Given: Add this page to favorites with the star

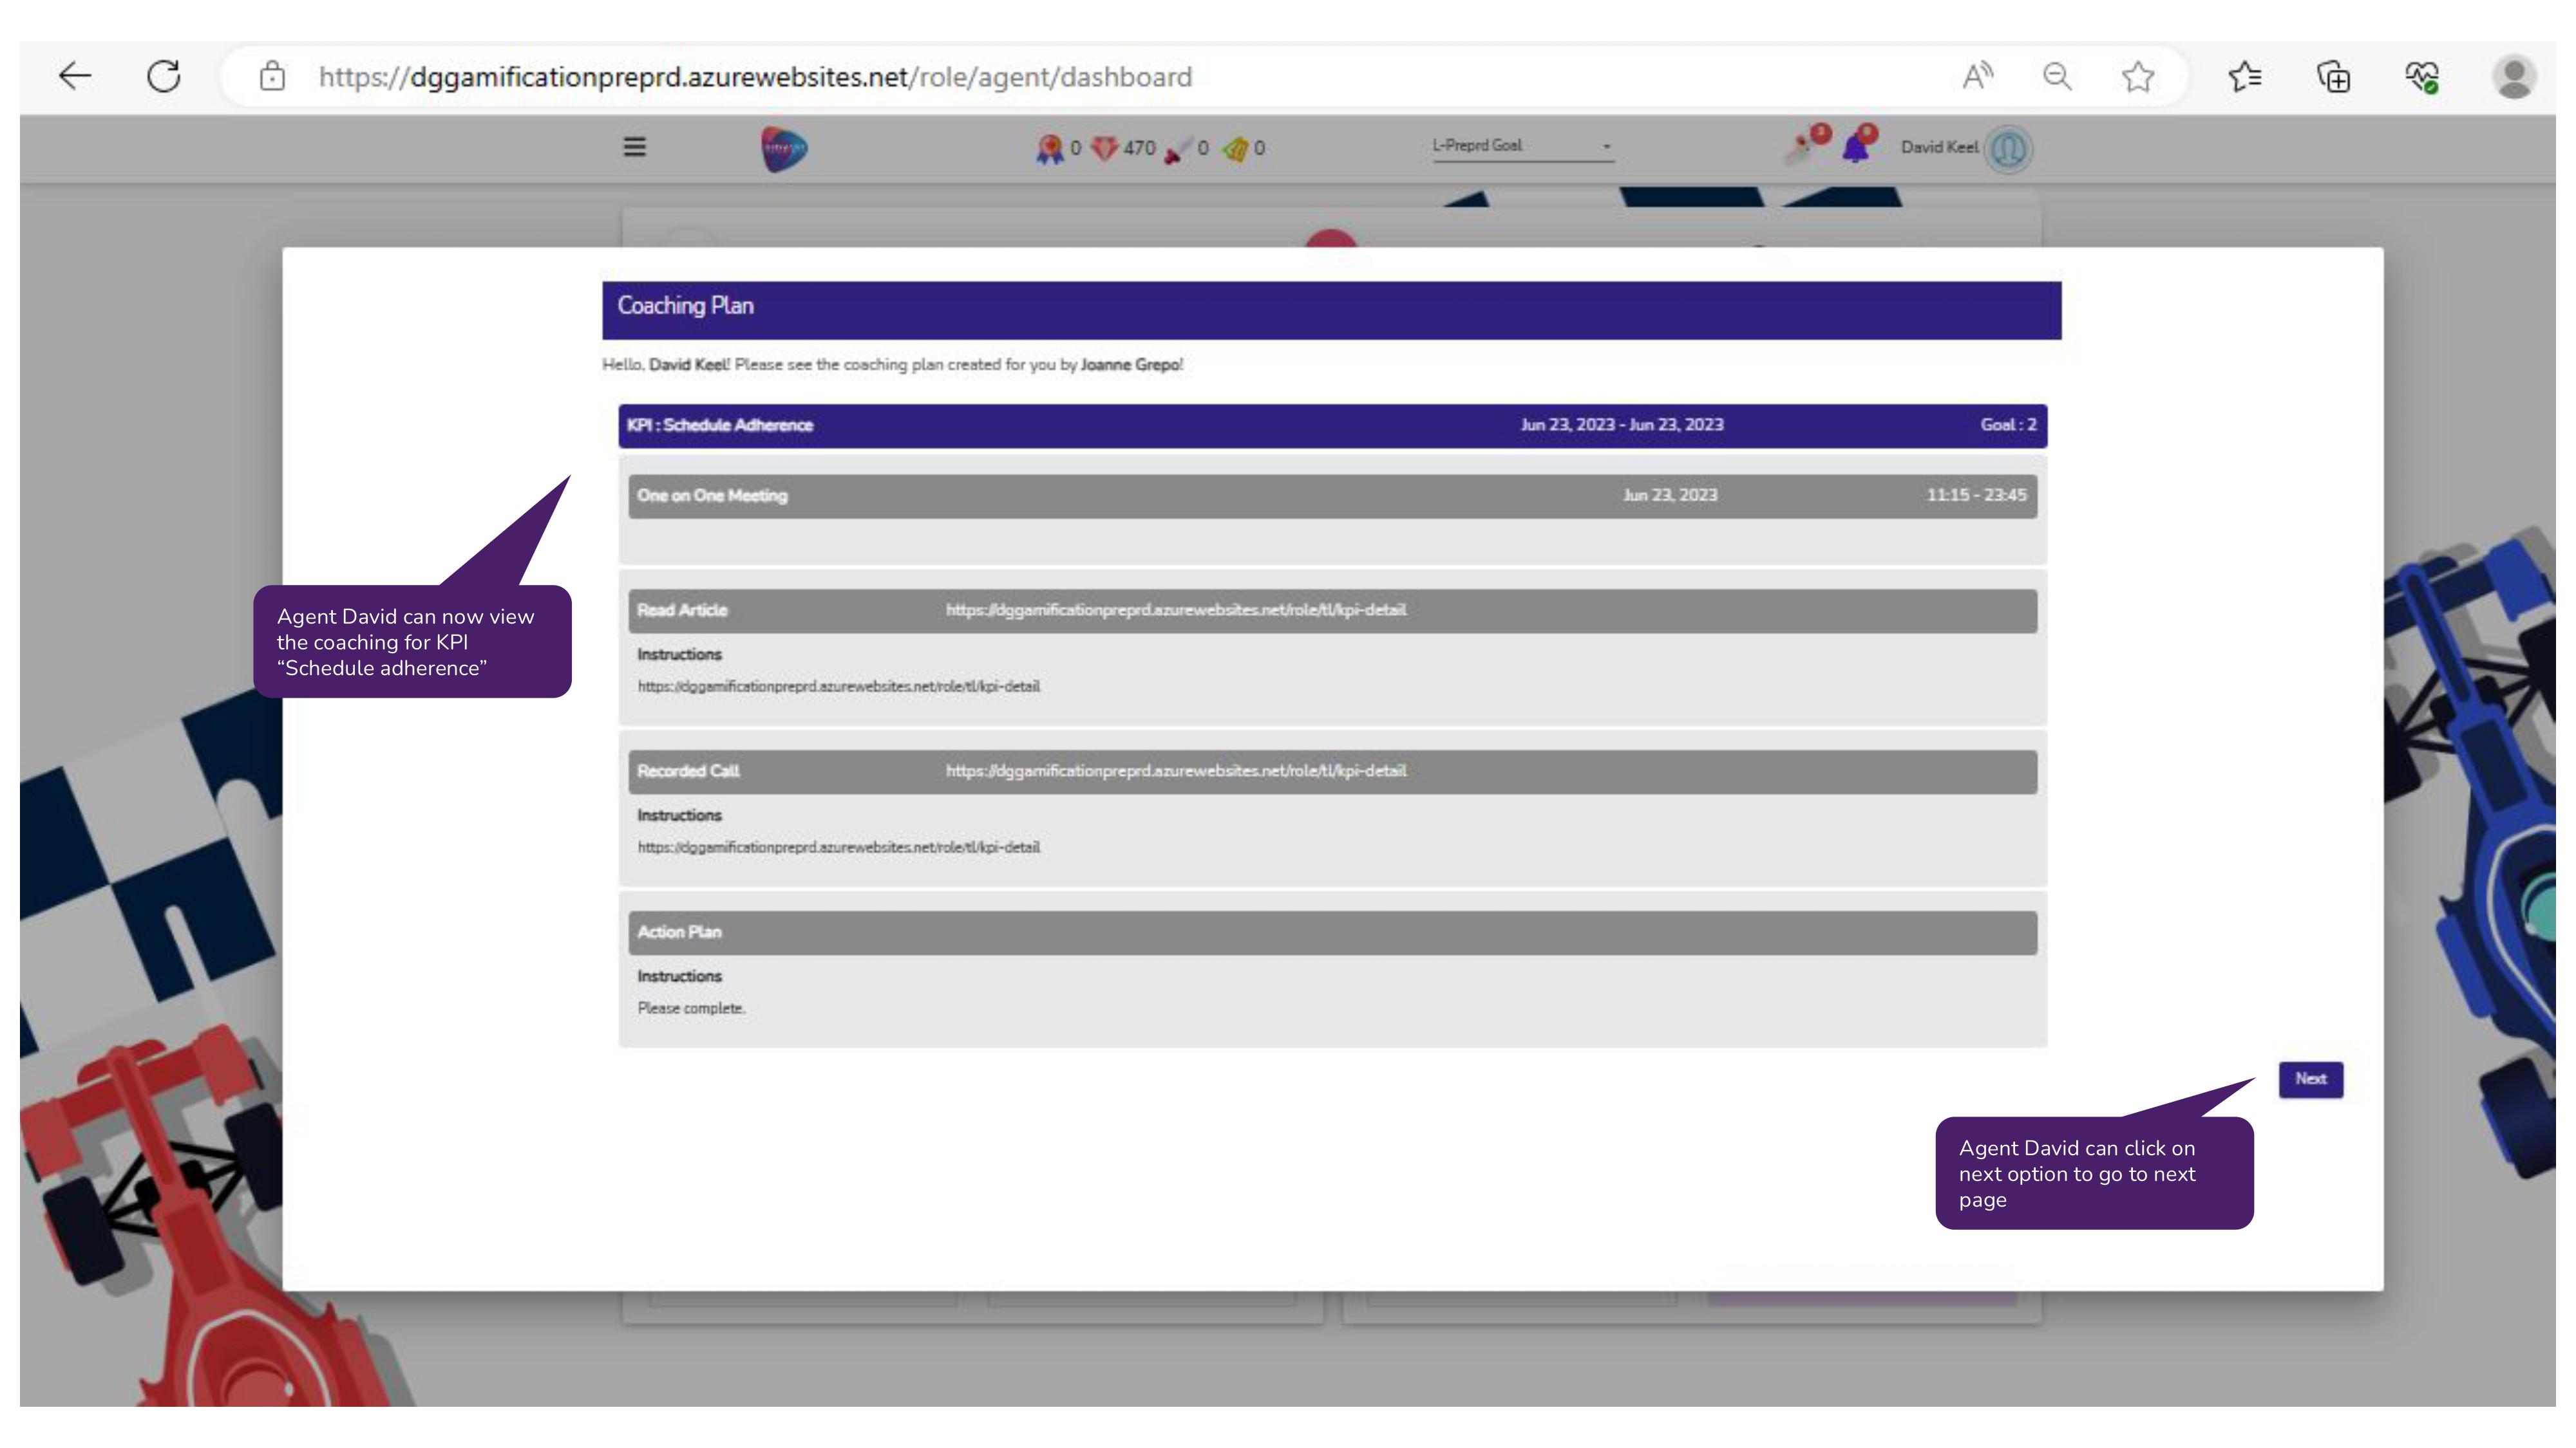Looking at the screenshot, I should [2138, 76].
